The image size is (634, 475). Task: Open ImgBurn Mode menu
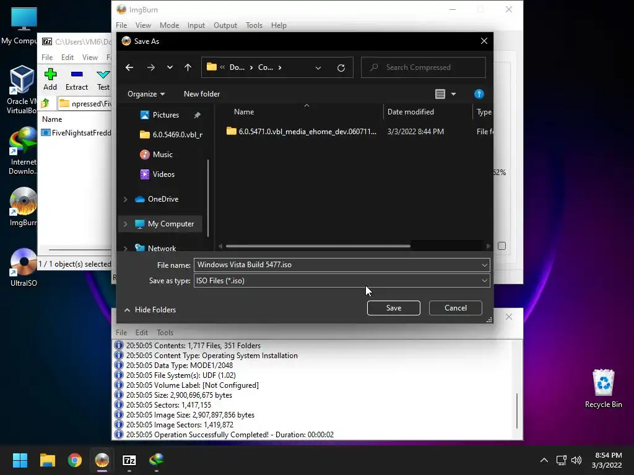[169, 25]
